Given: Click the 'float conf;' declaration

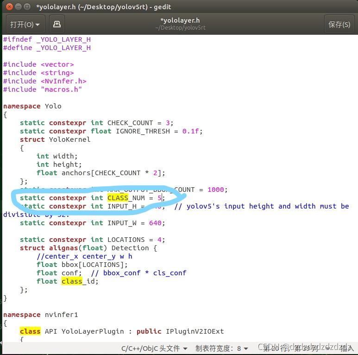Looking at the screenshot, I should coord(59,273).
